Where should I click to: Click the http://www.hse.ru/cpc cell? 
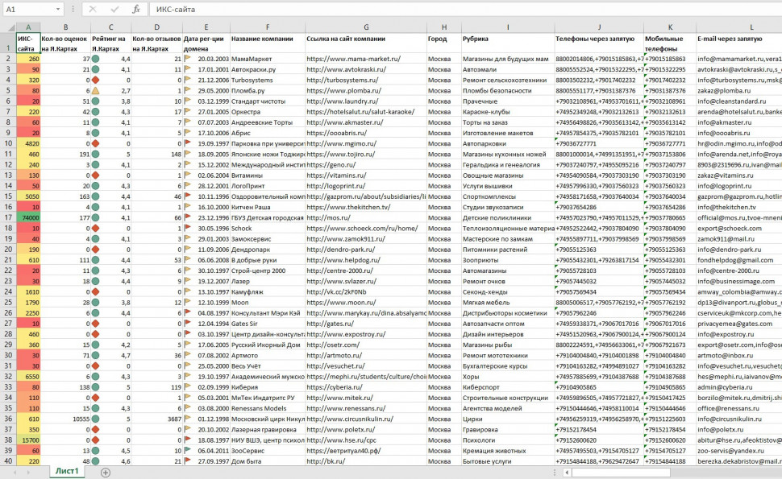(366, 440)
